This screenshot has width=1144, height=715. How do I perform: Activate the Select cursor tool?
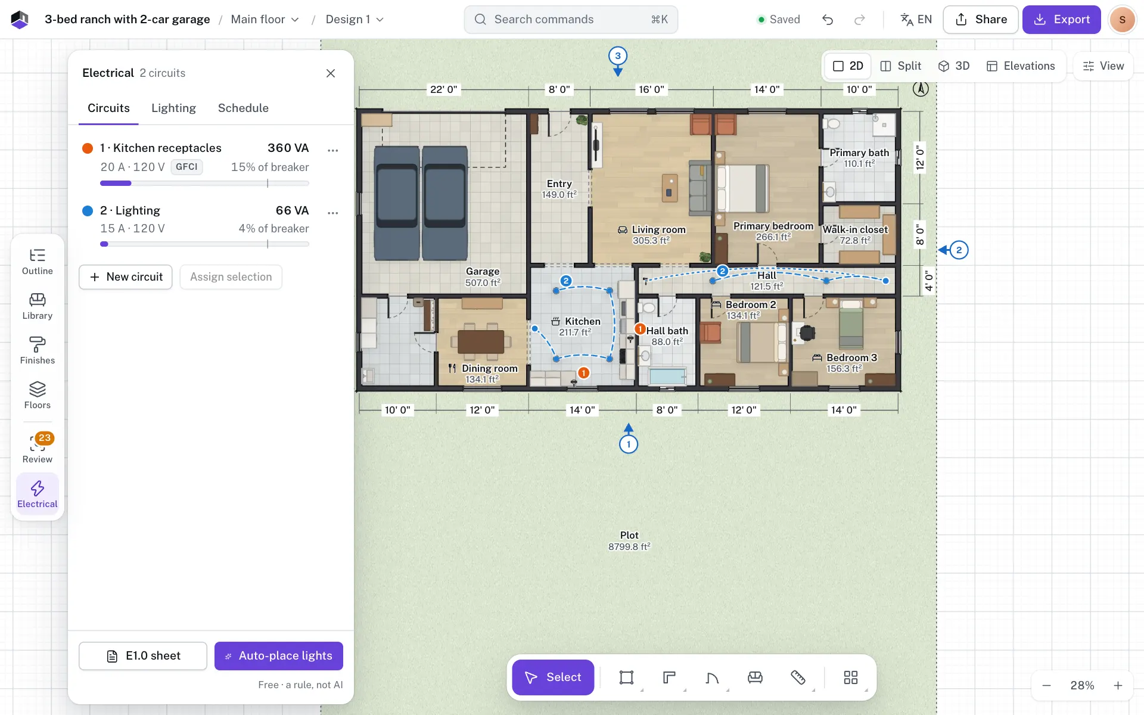553,677
